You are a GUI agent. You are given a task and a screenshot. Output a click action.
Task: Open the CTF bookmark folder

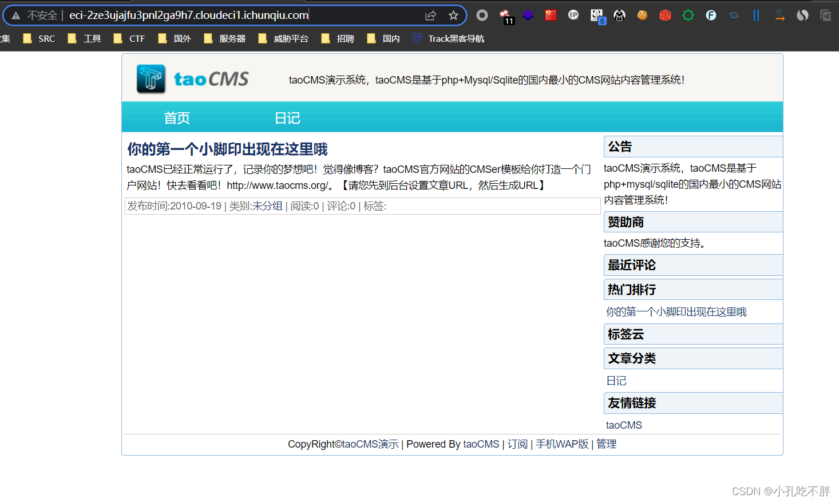tap(129, 38)
